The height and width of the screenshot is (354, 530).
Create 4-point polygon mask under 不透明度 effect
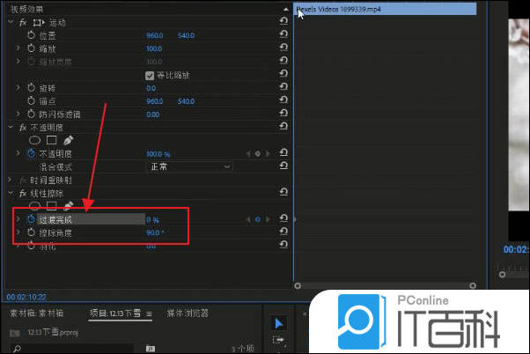(x=52, y=140)
